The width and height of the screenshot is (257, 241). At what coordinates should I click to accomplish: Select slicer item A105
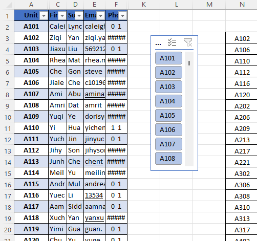[168, 116]
